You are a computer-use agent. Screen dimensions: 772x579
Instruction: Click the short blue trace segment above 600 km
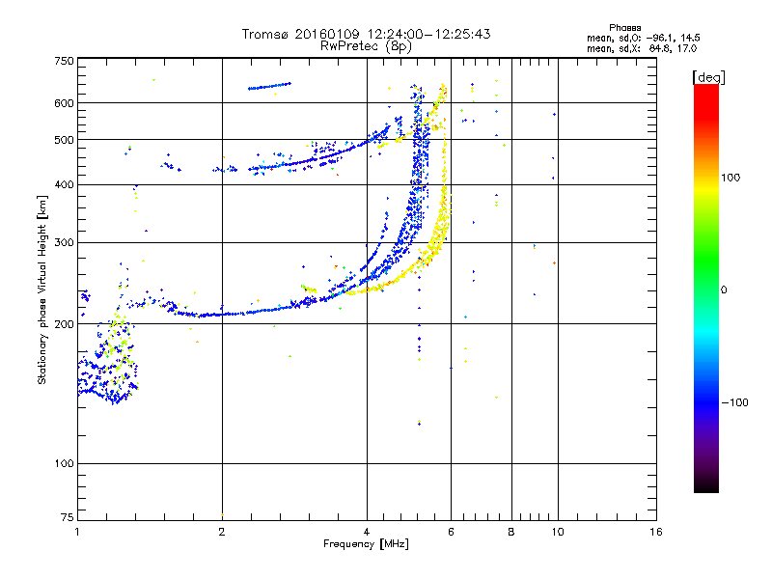pos(269,86)
